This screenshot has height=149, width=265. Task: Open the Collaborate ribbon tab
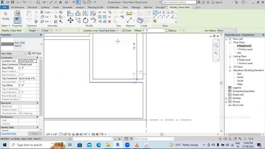(113, 7)
